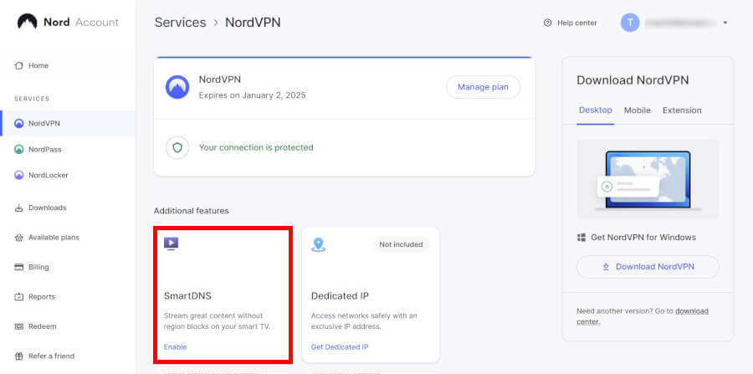Click the SmartDNS card title
Screen dimensions: 753x374
tap(187, 295)
